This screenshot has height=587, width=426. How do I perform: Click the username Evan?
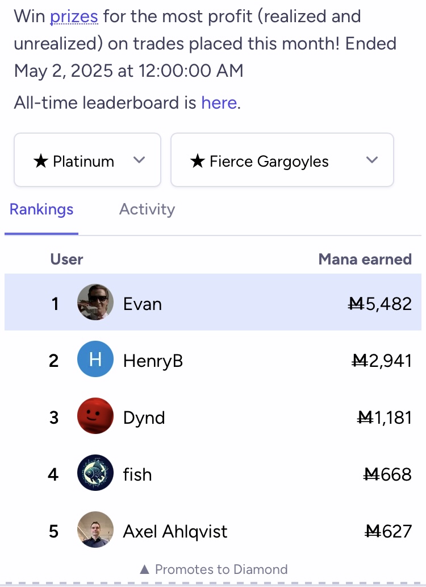[143, 304]
